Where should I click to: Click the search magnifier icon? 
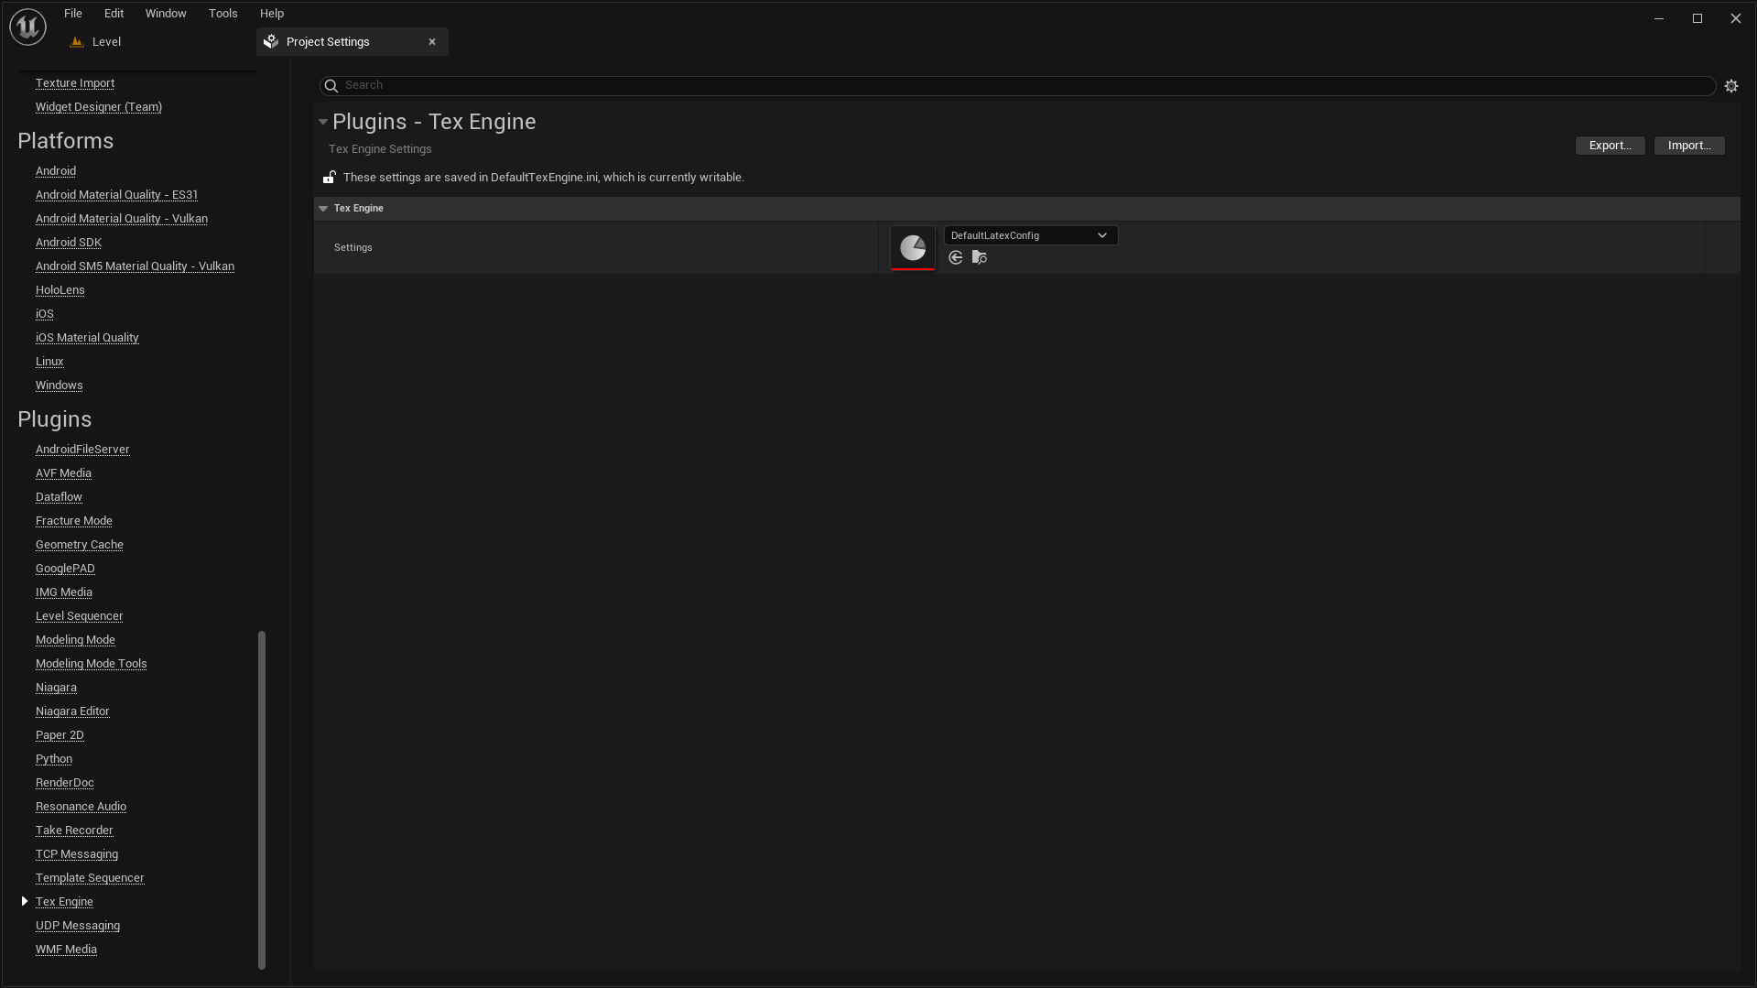331,85
